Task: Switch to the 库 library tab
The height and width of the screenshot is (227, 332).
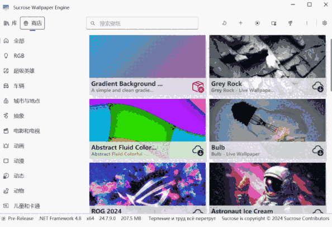Action: pos(10,23)
